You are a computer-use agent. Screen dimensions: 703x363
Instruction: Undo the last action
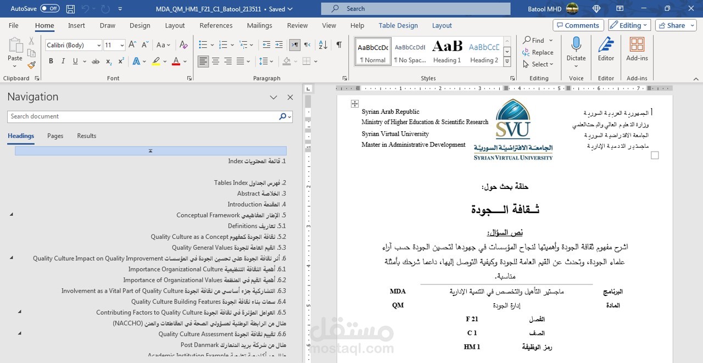click(x=85, y=9)
